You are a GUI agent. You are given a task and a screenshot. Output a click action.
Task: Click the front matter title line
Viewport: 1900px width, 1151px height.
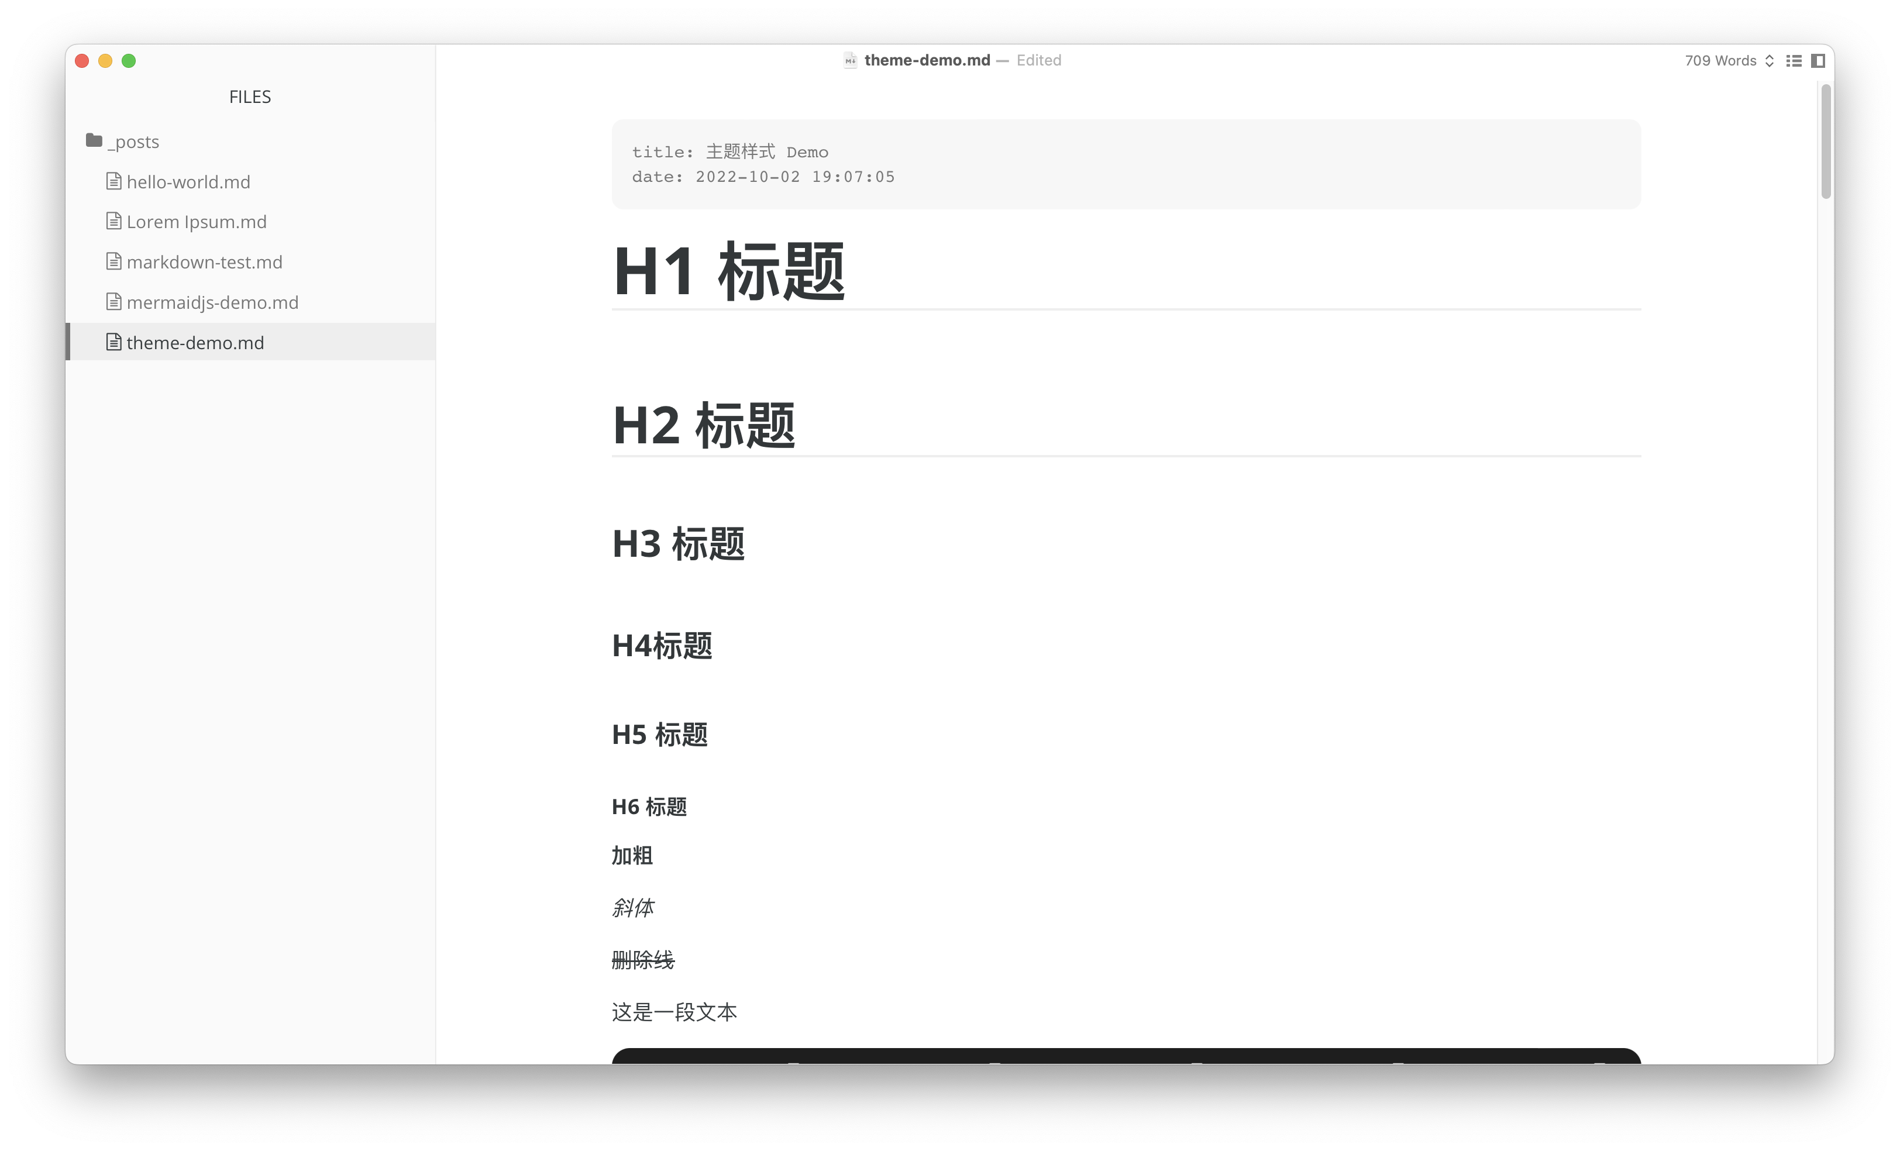tap(730, 152)
